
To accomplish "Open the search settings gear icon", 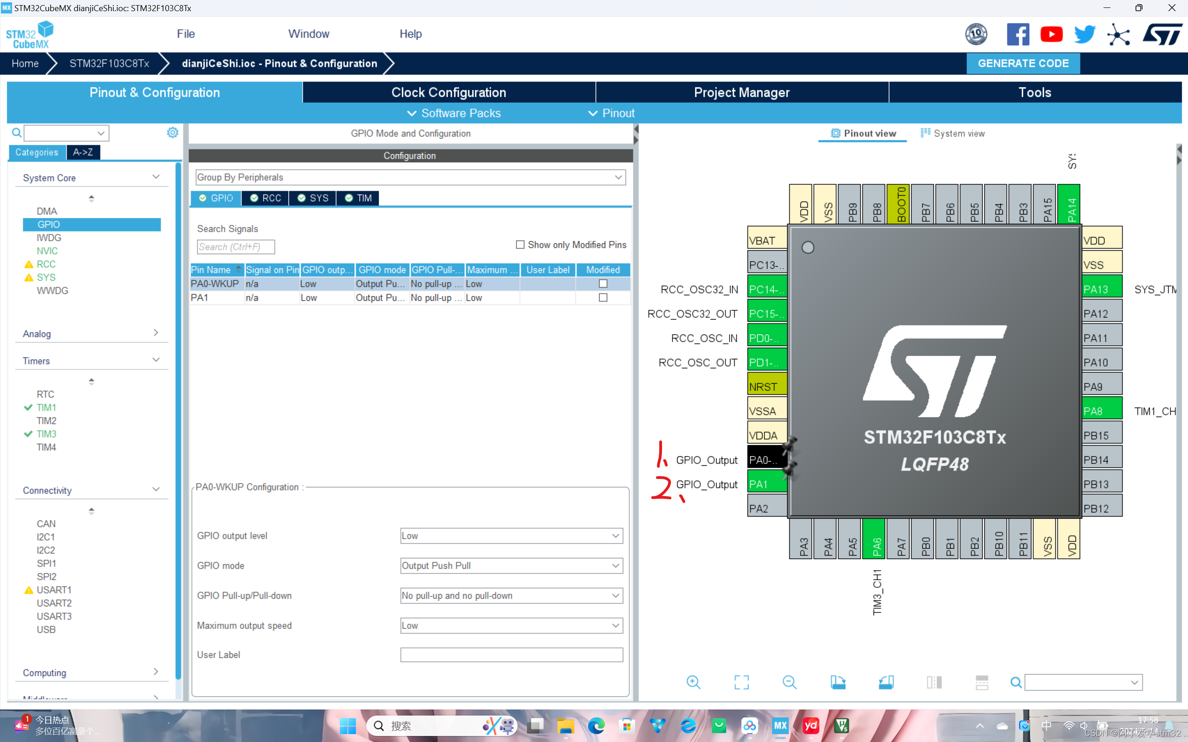I will (x=172, y=133).
